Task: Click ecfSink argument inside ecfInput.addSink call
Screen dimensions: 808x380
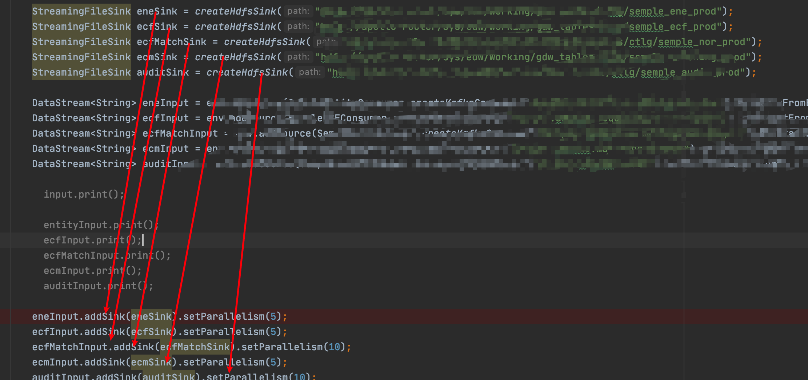Action: (151, 332)
